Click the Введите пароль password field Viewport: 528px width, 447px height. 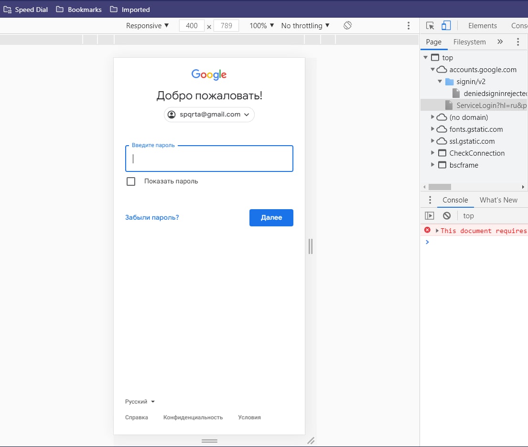pyautogui.click(x=209, y=159)
